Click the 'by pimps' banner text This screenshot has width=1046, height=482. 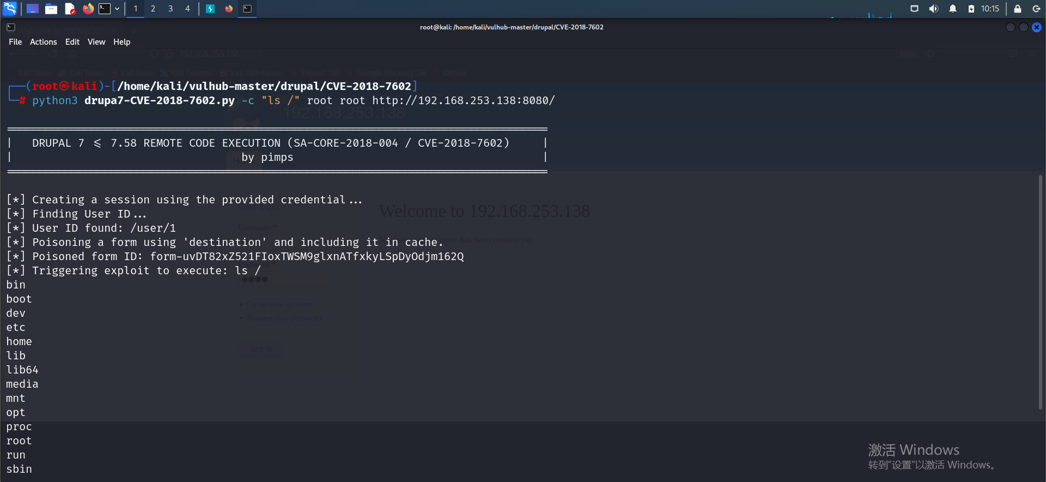267,157
